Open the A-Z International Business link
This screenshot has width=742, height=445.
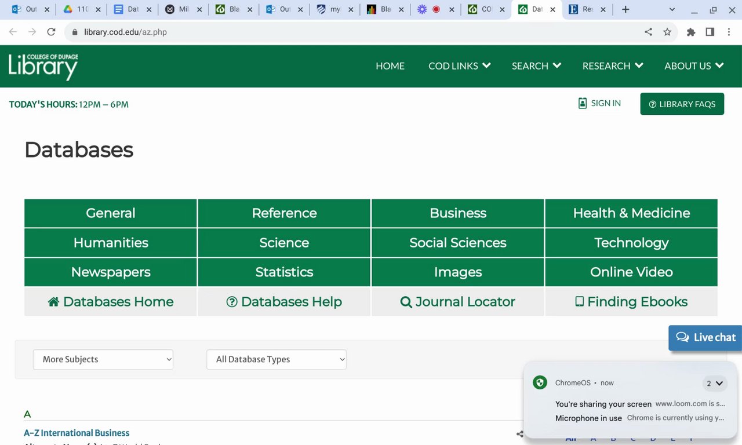click(77, 433)
